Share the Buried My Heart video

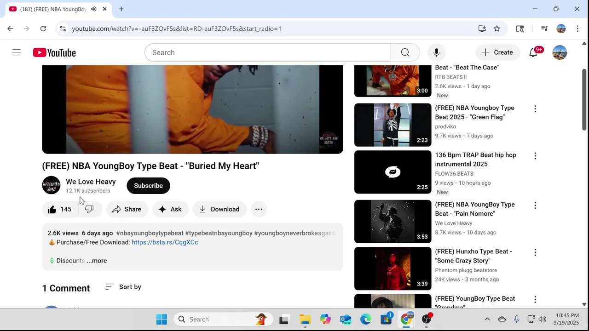coord(127,209)
